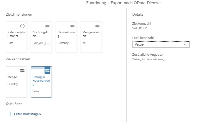Click the dimension icon on Buchungskreis tile

47,26
